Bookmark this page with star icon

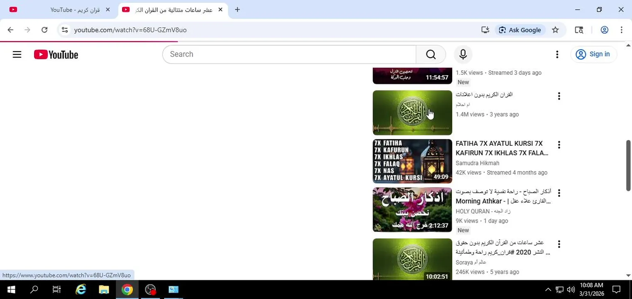[x=555, y=30]
